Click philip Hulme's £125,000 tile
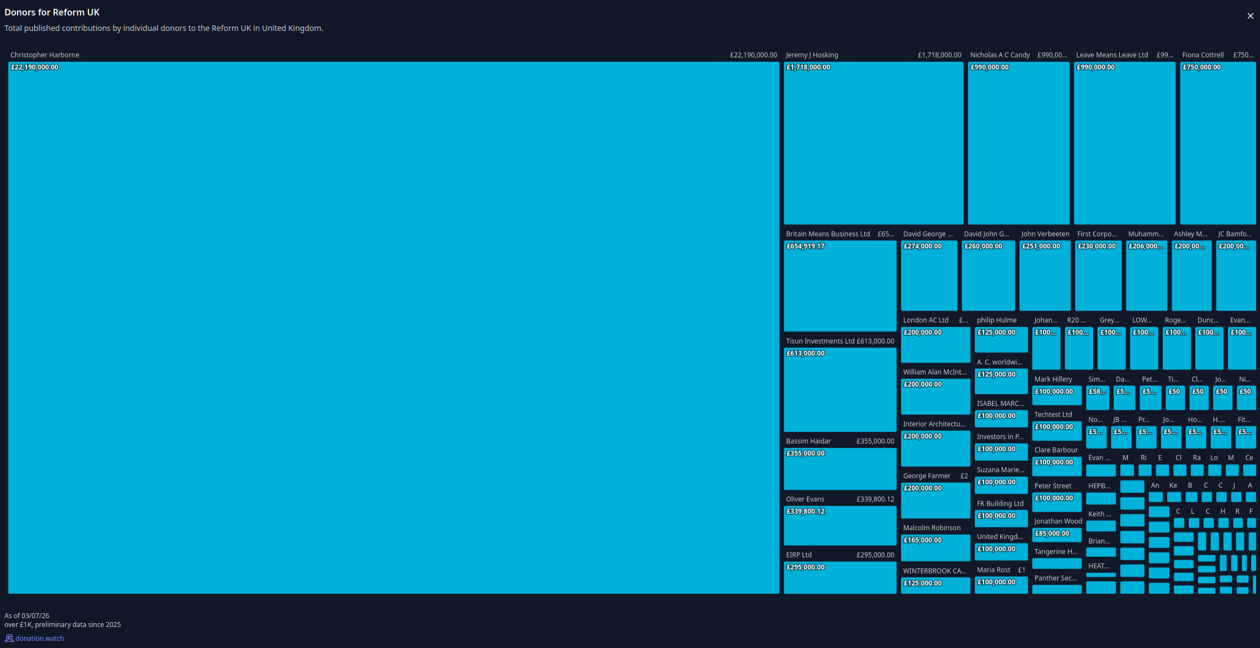Screen dimensions: 1260x648 [x=1001, y=340]
